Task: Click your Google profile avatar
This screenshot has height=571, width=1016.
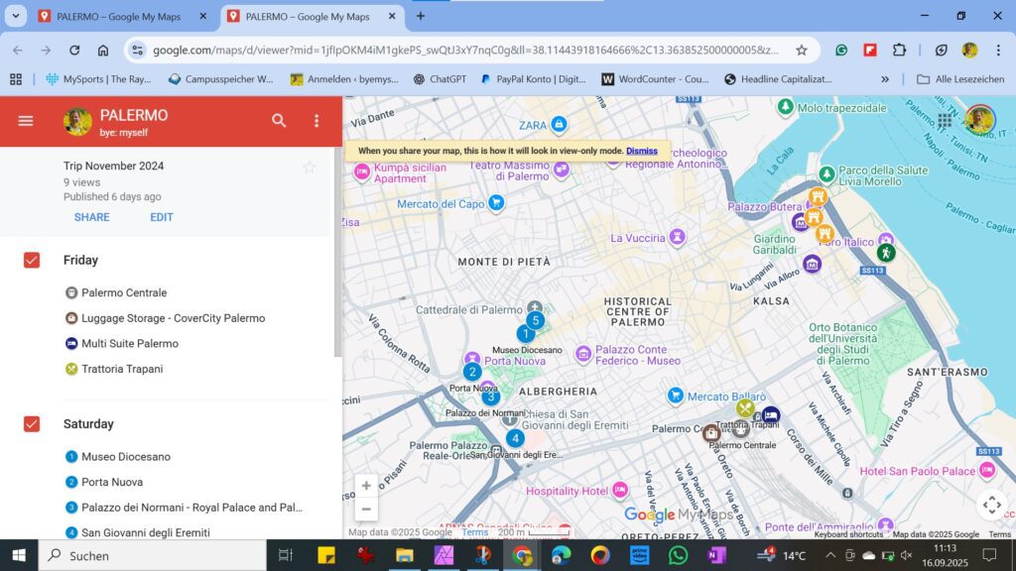Action: (978, 120)
